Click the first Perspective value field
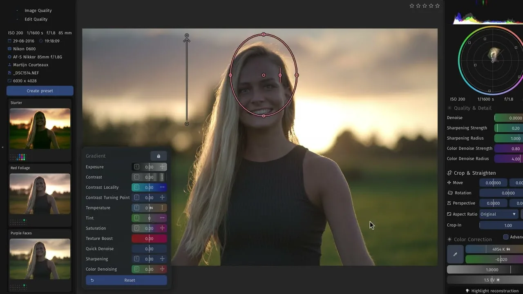The image size is (523, 294). [493, 203]
